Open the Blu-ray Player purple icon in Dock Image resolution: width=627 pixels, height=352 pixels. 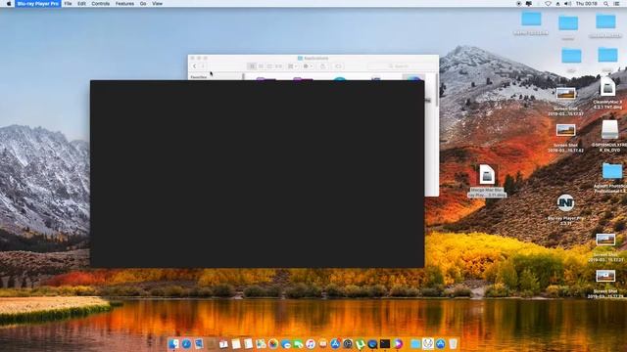click(398, 343)
